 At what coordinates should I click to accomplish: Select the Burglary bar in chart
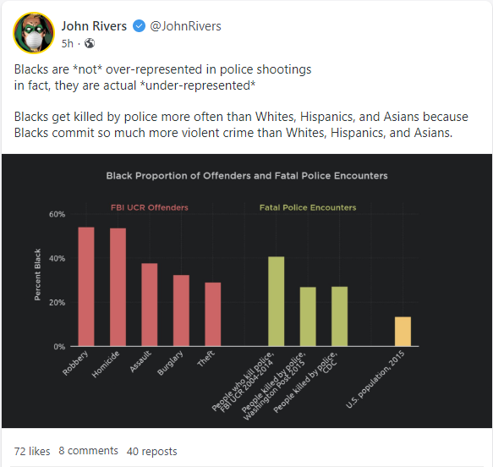tap(181, 310)
